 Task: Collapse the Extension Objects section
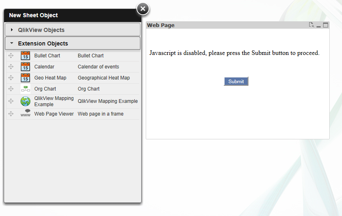tap(73, 43)
